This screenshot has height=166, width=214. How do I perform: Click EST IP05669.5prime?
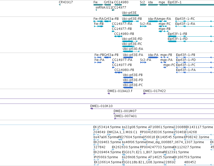point(106,157)
